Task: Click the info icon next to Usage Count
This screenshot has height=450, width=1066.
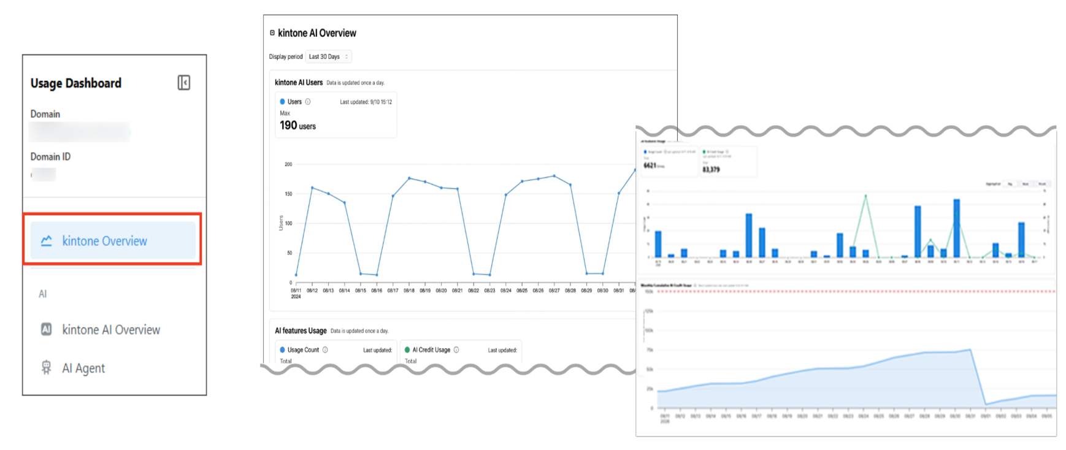Action: (325, 349)
